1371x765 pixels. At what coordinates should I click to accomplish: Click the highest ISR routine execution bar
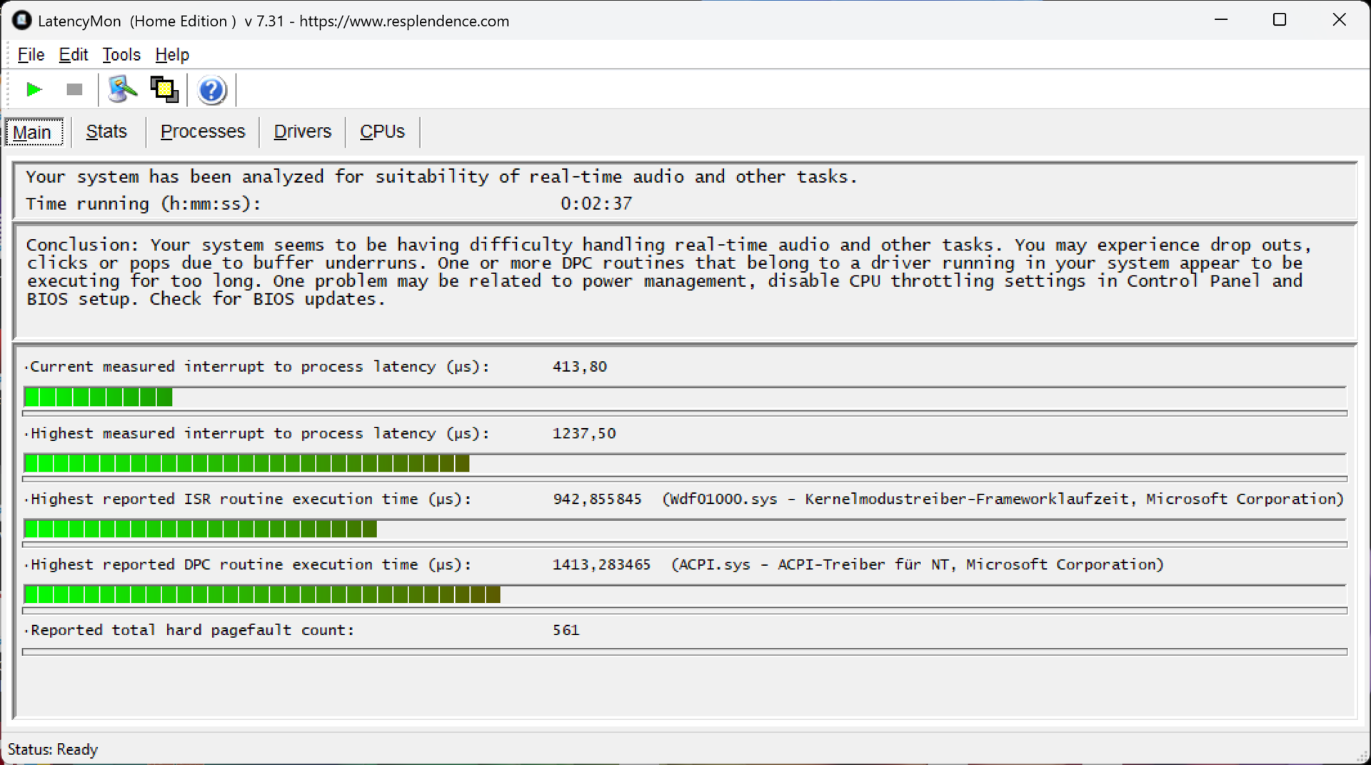pos(684,529)
